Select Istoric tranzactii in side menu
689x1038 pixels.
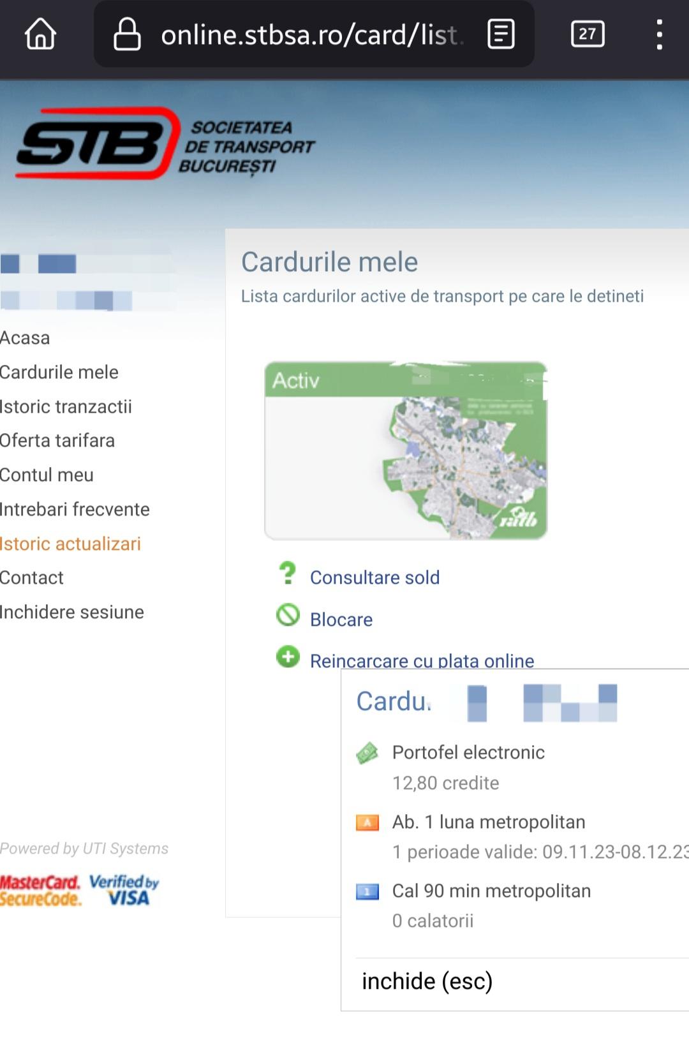(x=66, y=407)
